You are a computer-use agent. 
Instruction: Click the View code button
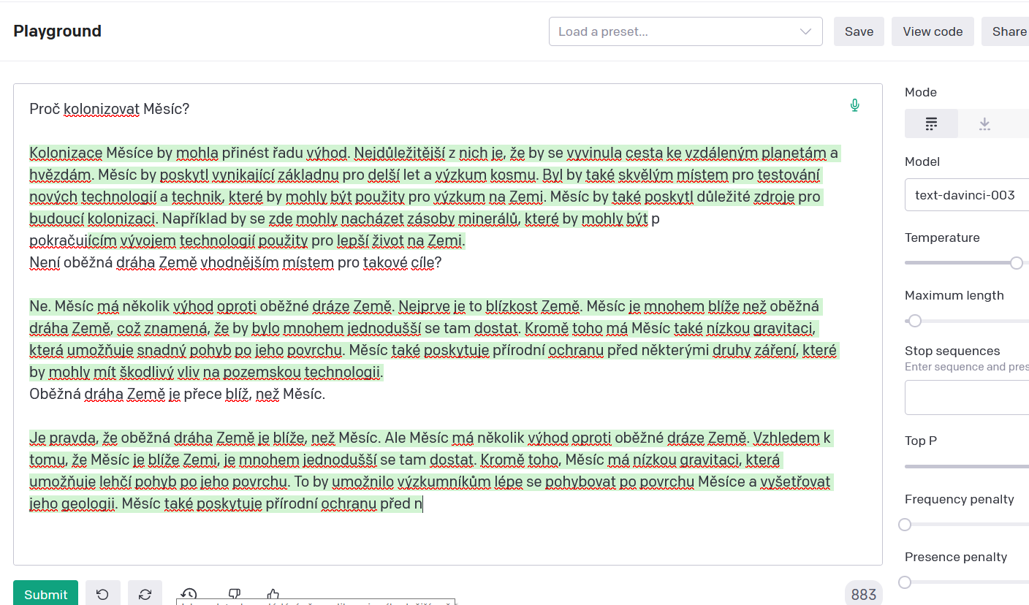932,31
